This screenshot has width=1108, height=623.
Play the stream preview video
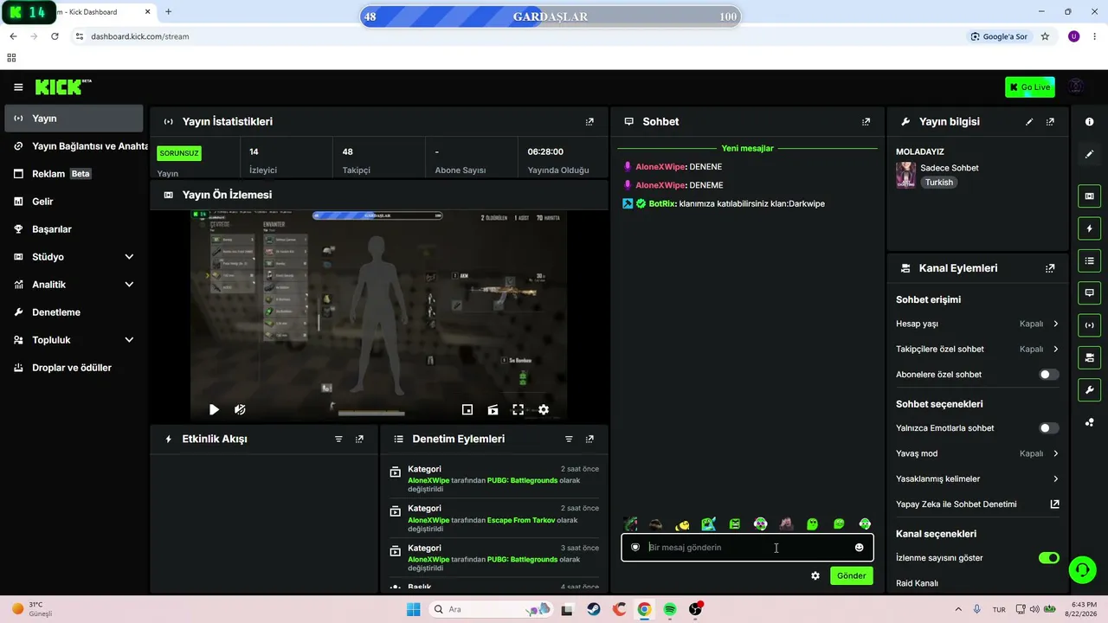tap(214, 409)
